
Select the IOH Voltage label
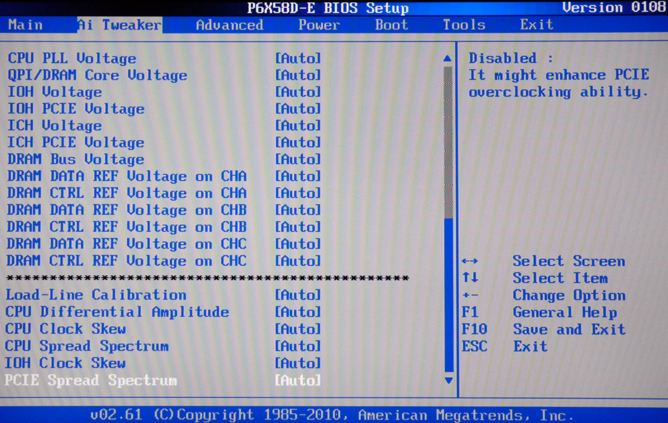55,92
